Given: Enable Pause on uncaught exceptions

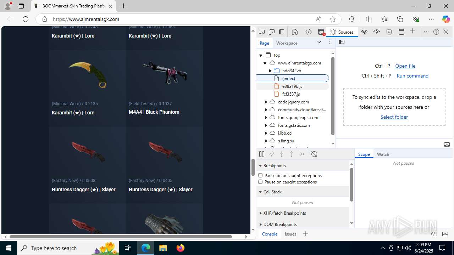Looking at the screenshot, I should coord(260,175).
